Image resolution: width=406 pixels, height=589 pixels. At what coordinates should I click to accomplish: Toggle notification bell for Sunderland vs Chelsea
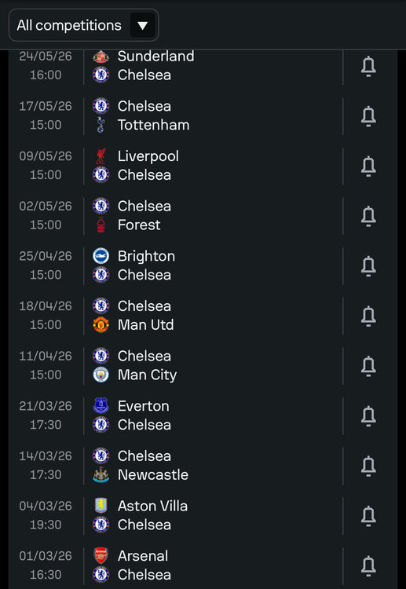coord(368,66)
